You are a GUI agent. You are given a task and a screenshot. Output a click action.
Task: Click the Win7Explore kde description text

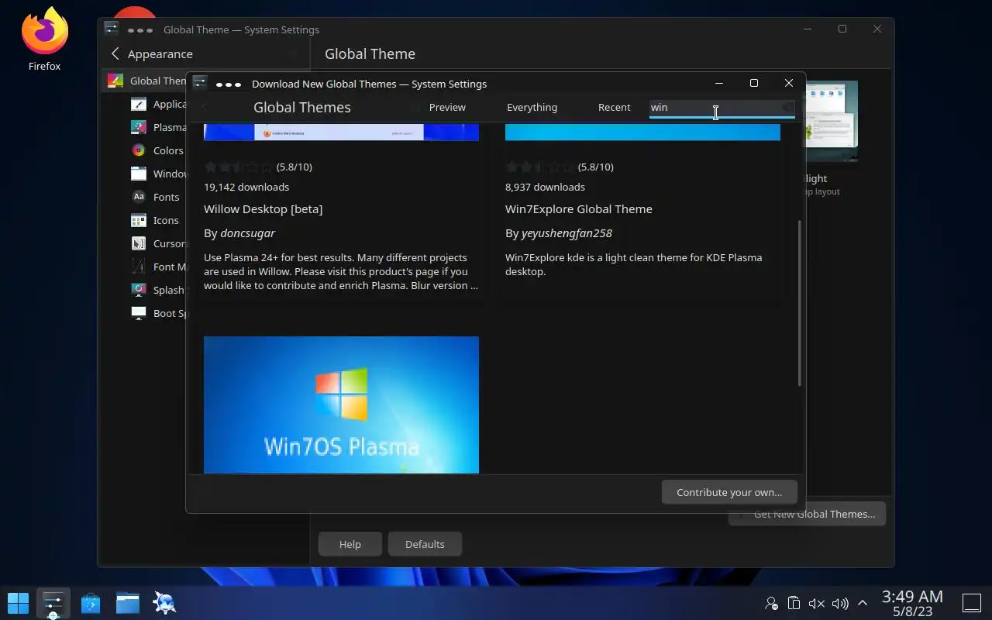(x=633, y=264)
